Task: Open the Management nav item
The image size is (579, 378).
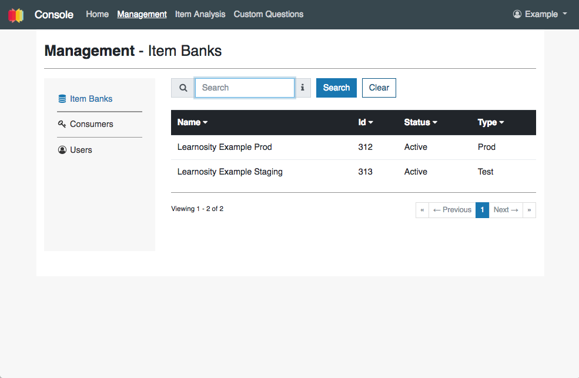Action: click(x=142, y=14)
